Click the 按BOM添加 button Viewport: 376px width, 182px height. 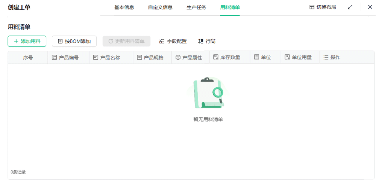74,41
